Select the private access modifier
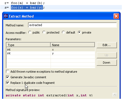This screenshot has width=122, height=99. 79,32
